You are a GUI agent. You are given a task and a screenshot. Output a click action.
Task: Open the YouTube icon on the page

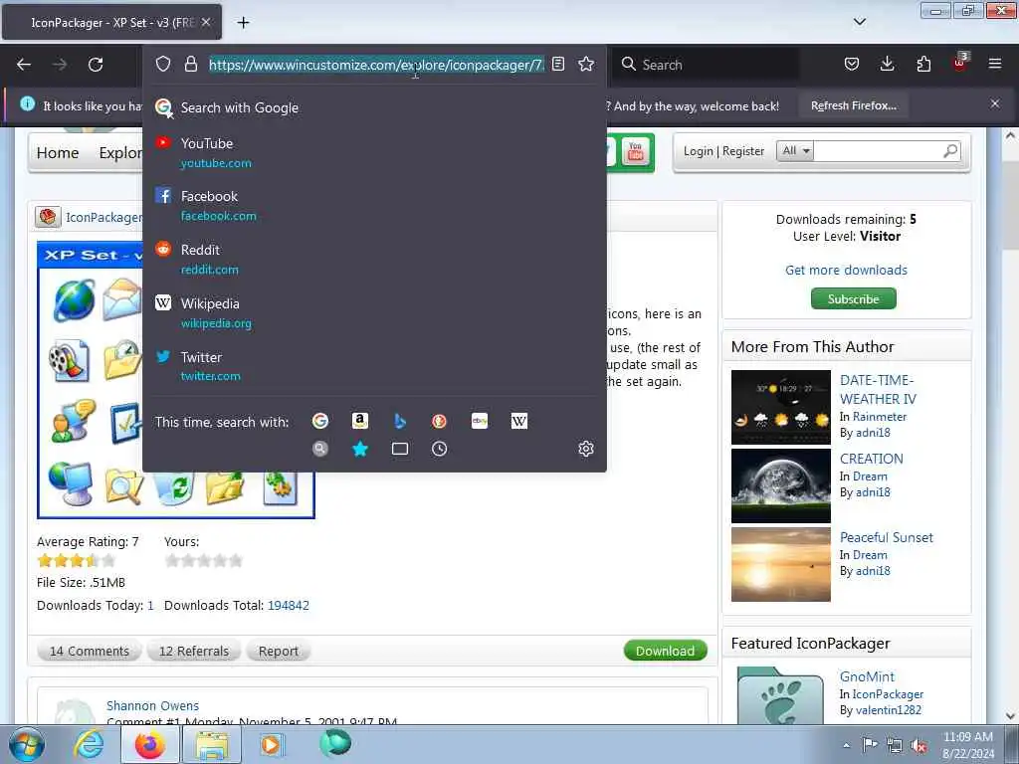636,152
